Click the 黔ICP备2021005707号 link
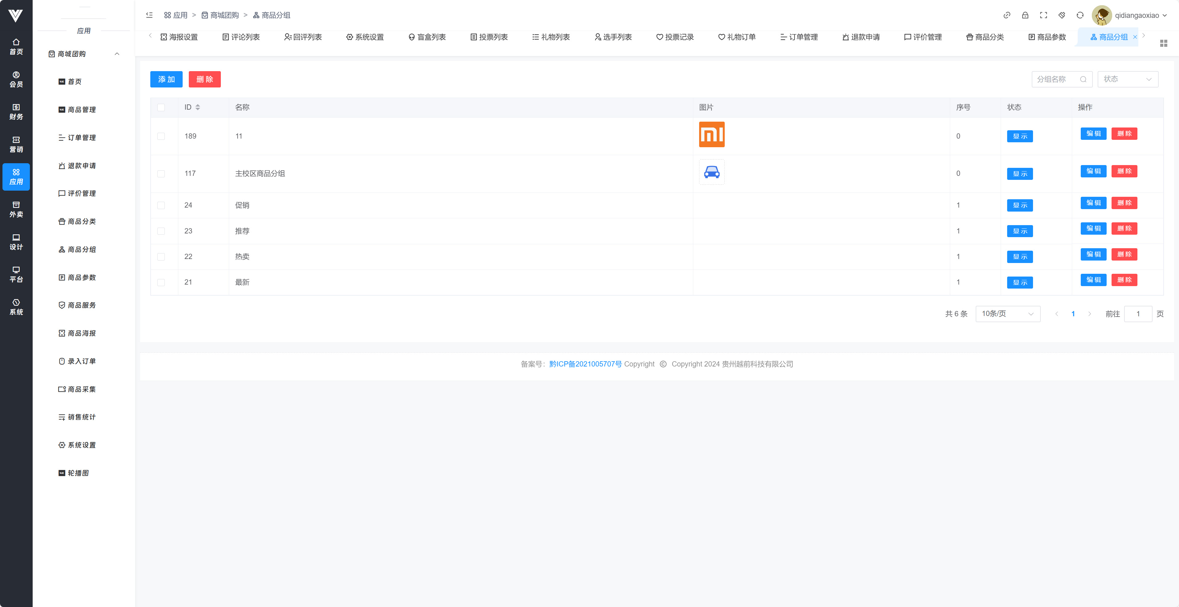This screenshot has width=1179, height=607. coord(585,364)
